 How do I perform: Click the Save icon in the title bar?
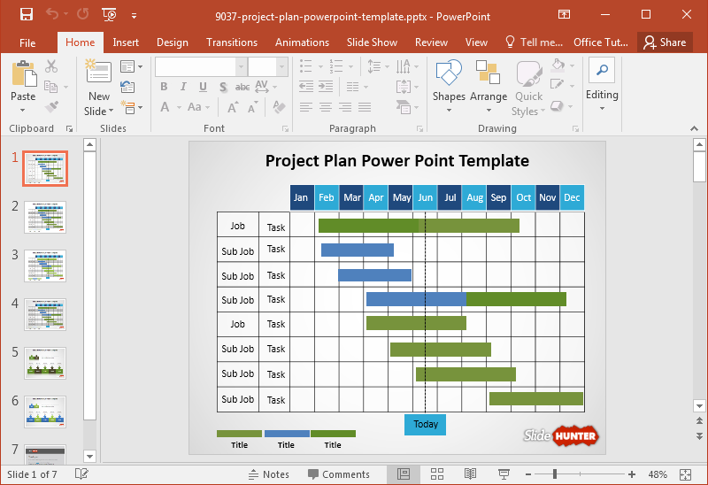(27, 15)
